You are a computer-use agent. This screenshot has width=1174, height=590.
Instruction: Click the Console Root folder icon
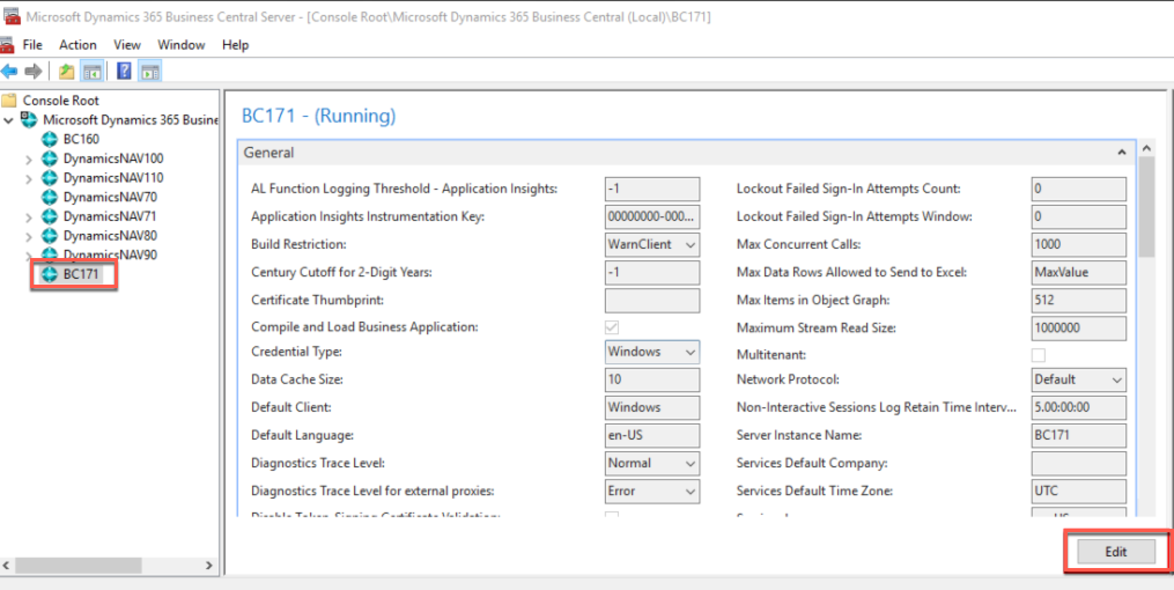[x=9, y=101]
